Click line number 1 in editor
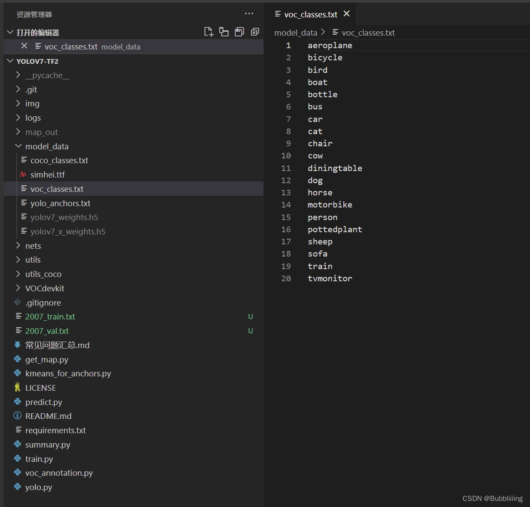This screenshot has height=507, width=530. click(x=288, y=45)
